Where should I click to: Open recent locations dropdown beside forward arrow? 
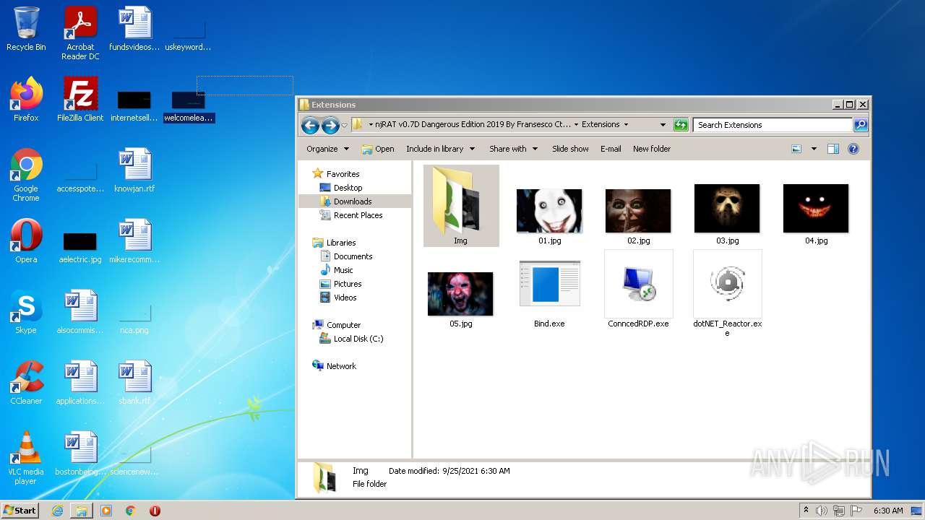(x=344, y=126)
